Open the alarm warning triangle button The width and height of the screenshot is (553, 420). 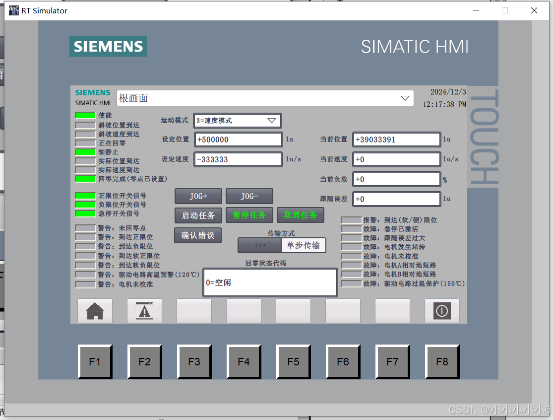click(145, 311)
